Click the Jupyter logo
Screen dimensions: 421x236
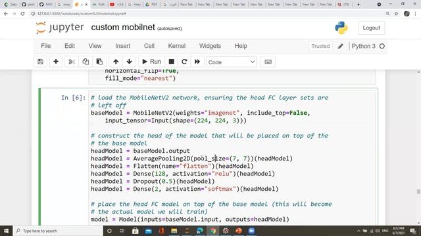tap(60, 28)
